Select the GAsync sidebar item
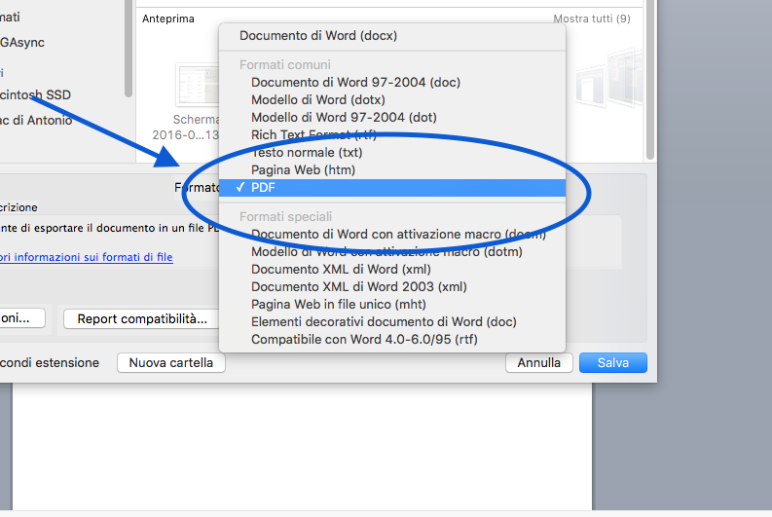This screenshot has width=772, height=517. point(22,43)
